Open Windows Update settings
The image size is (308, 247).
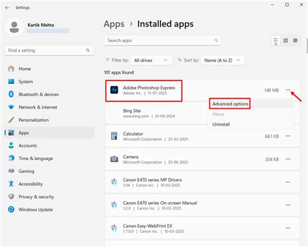[49, 209]
